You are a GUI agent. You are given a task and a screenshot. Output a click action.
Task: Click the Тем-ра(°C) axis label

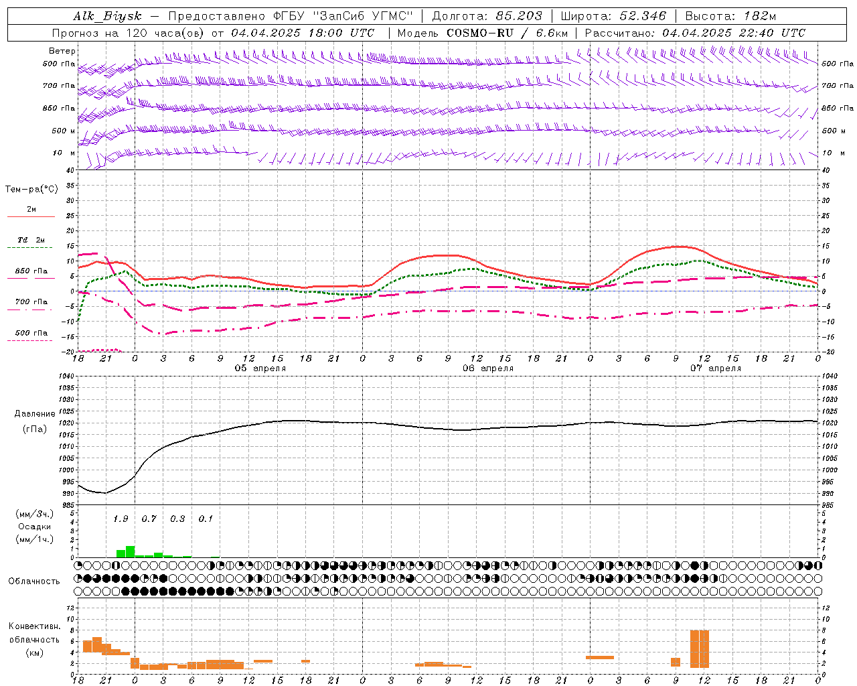click(x=31, y=190)
